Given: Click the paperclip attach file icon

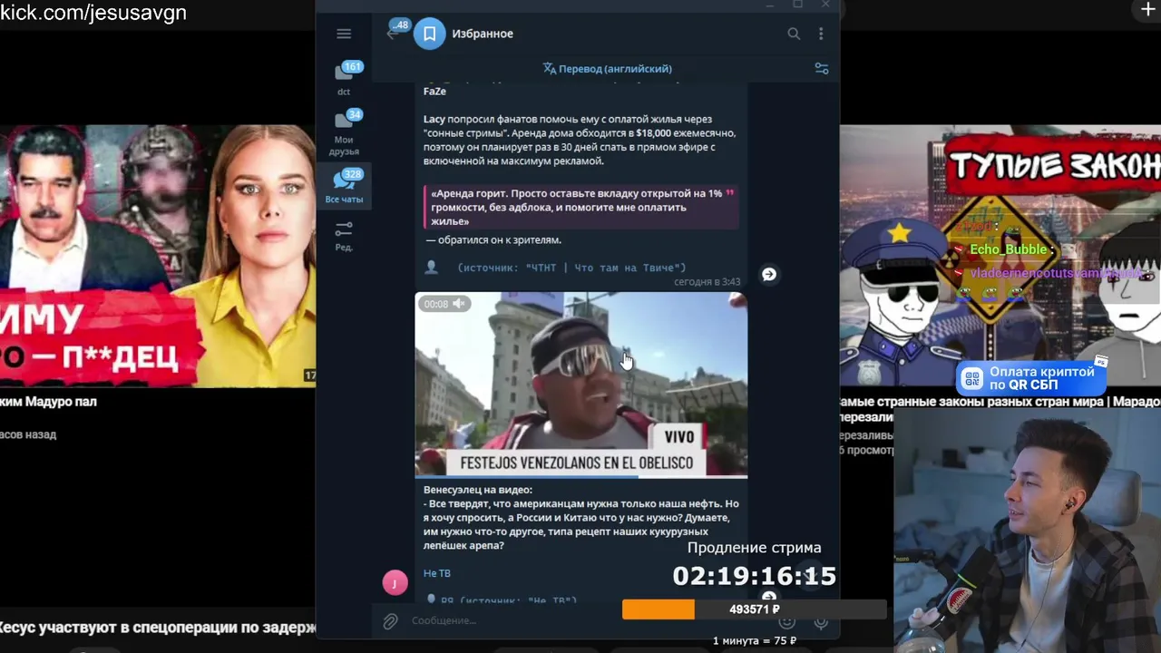Looking at the screenshot, I should click(390, 621).
